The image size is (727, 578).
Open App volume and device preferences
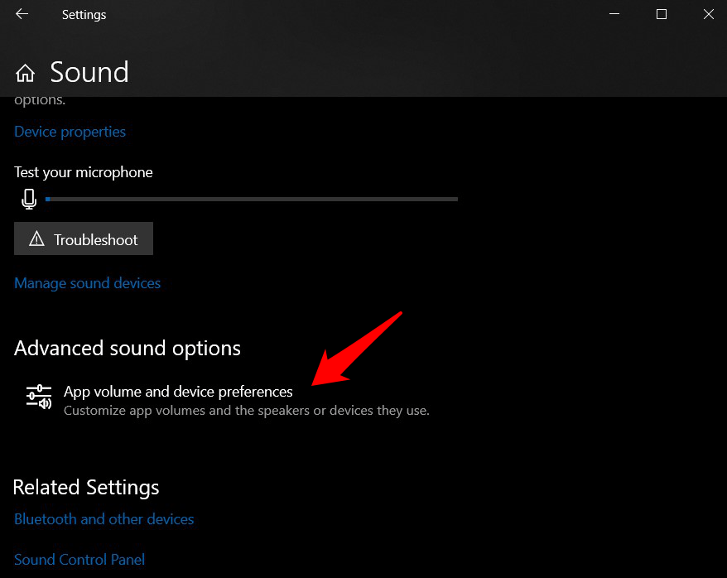click(178, 392)
